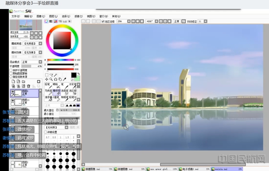Select the magic wand tool

pos(56,75)
